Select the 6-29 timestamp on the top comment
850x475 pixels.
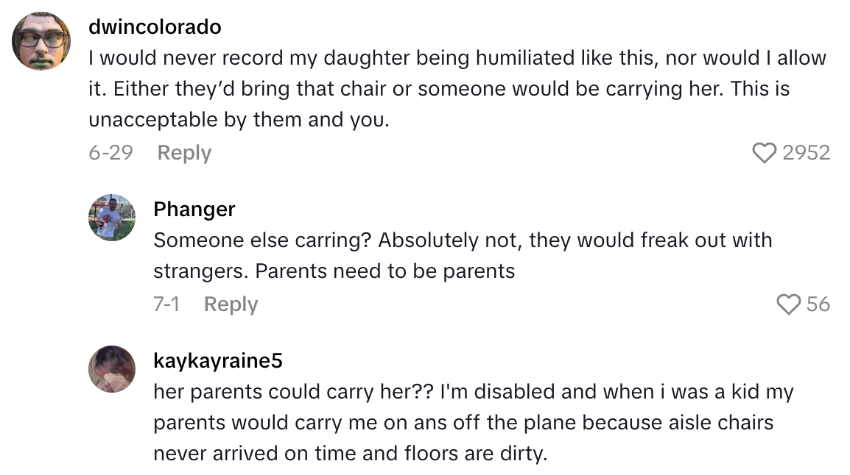coord(110,152)
